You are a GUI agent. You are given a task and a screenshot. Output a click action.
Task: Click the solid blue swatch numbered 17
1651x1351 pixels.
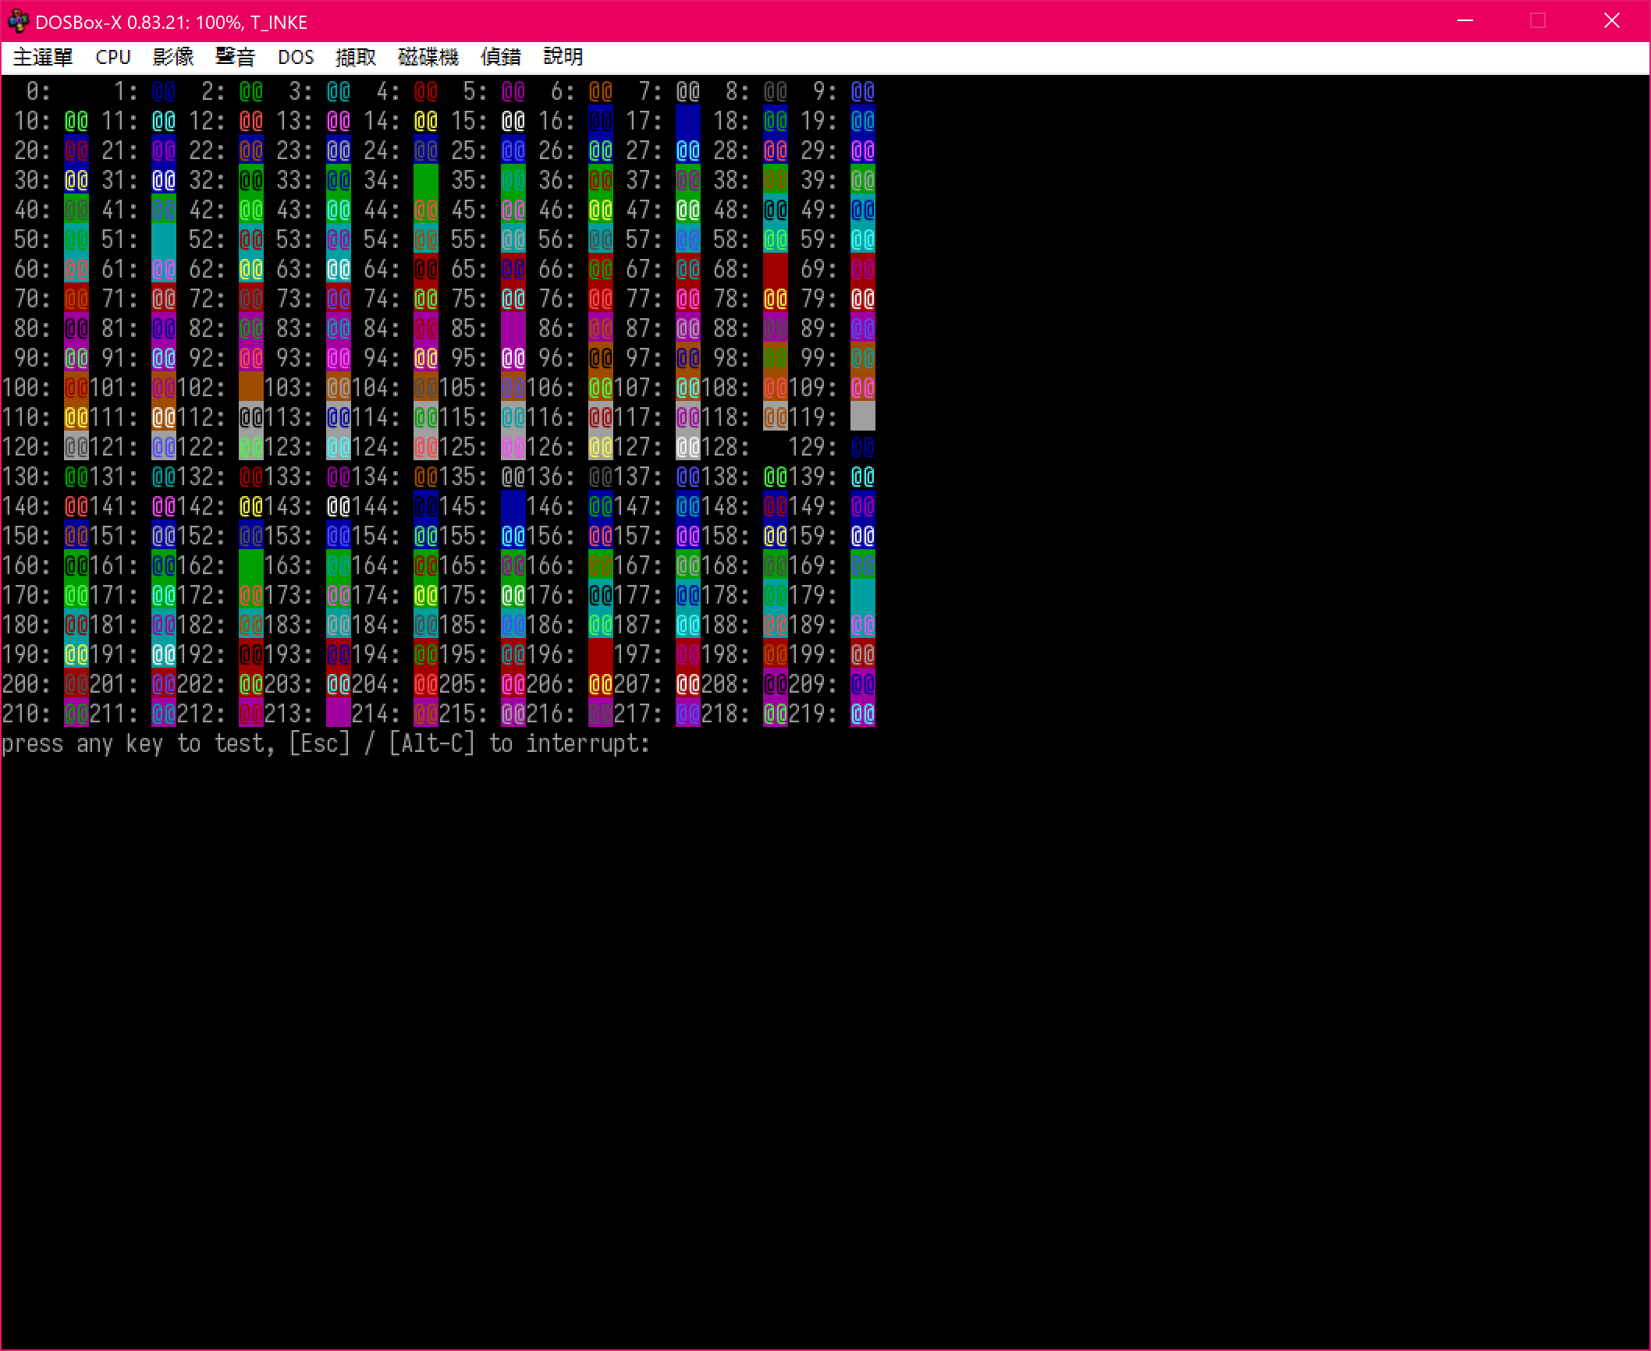pyautogui.click(x=687, y=120)
